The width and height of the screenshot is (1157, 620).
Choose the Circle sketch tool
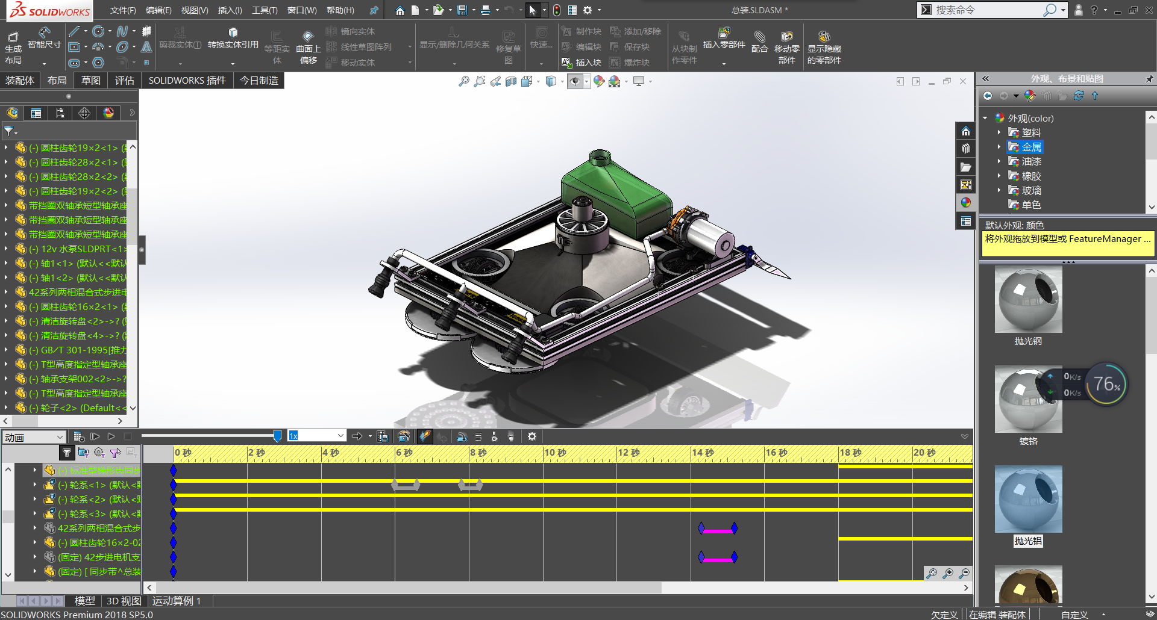click(x=98, y=31)
